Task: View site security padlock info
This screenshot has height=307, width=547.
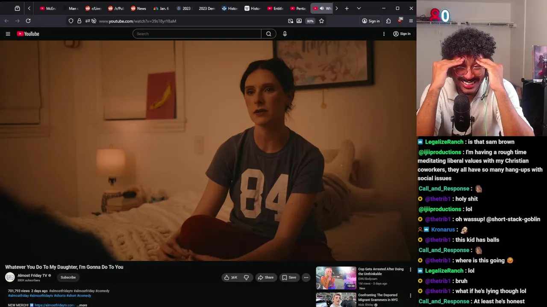Action: pos(79,21)
